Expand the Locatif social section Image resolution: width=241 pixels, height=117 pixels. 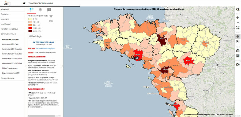tap(6, 24)
